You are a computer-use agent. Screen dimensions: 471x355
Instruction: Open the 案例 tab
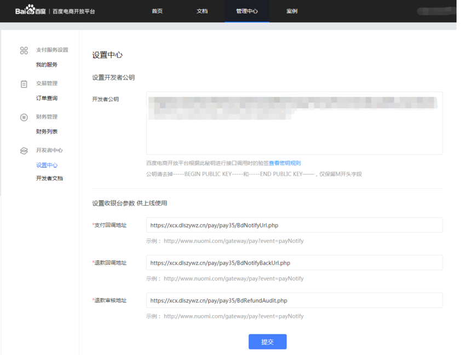pyautogui.click(x=292, y=11)
